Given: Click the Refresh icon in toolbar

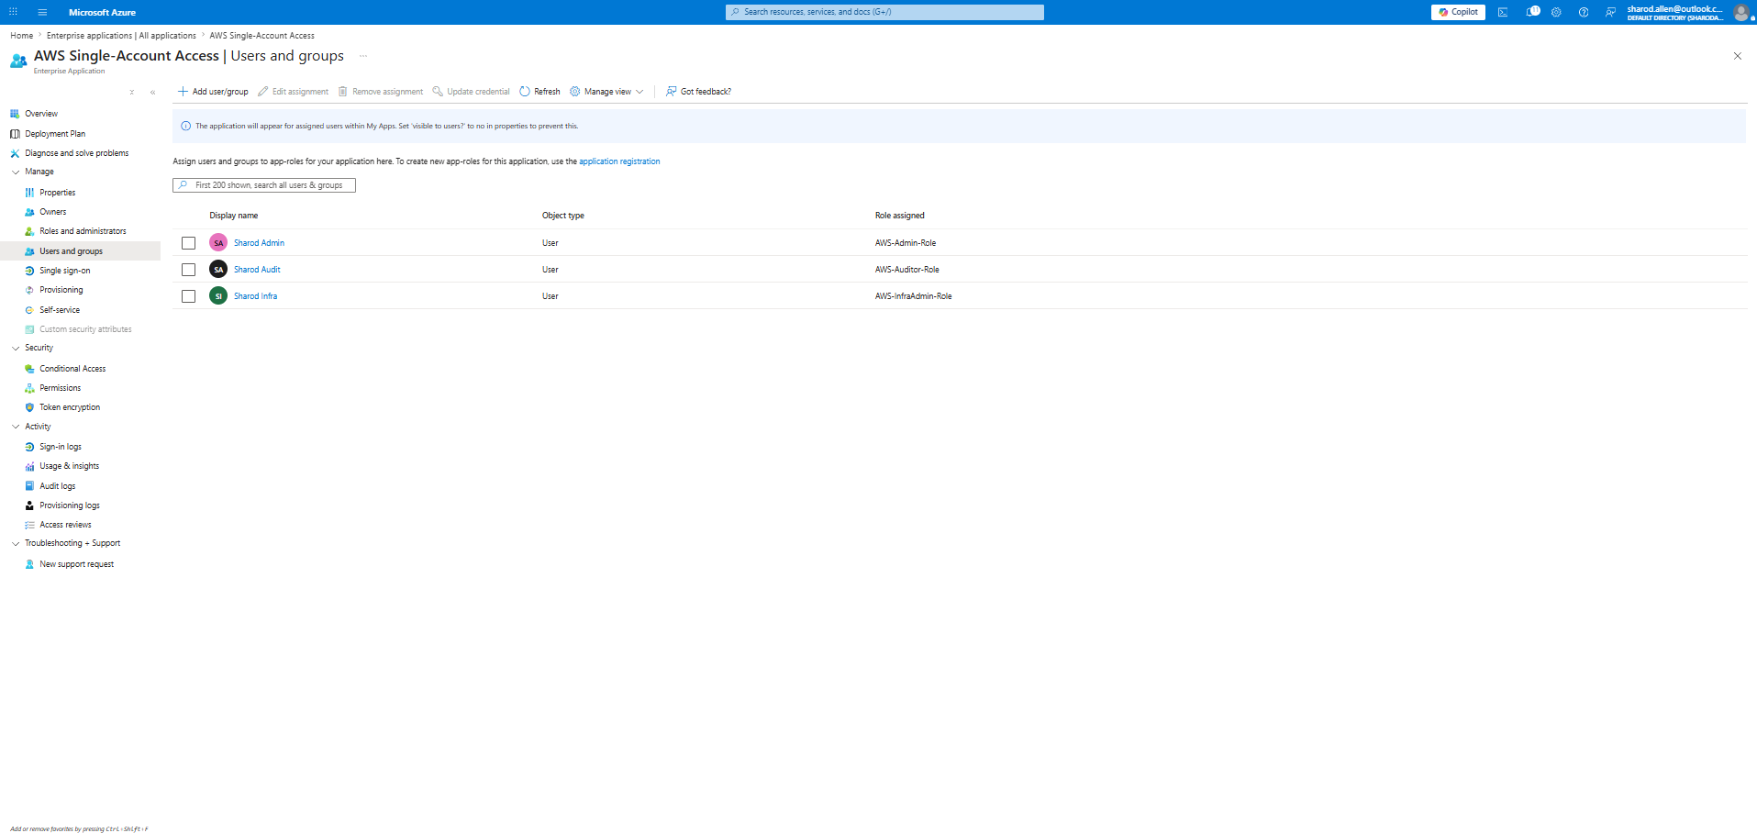Looking at the screenshot, I should [525, 92].
